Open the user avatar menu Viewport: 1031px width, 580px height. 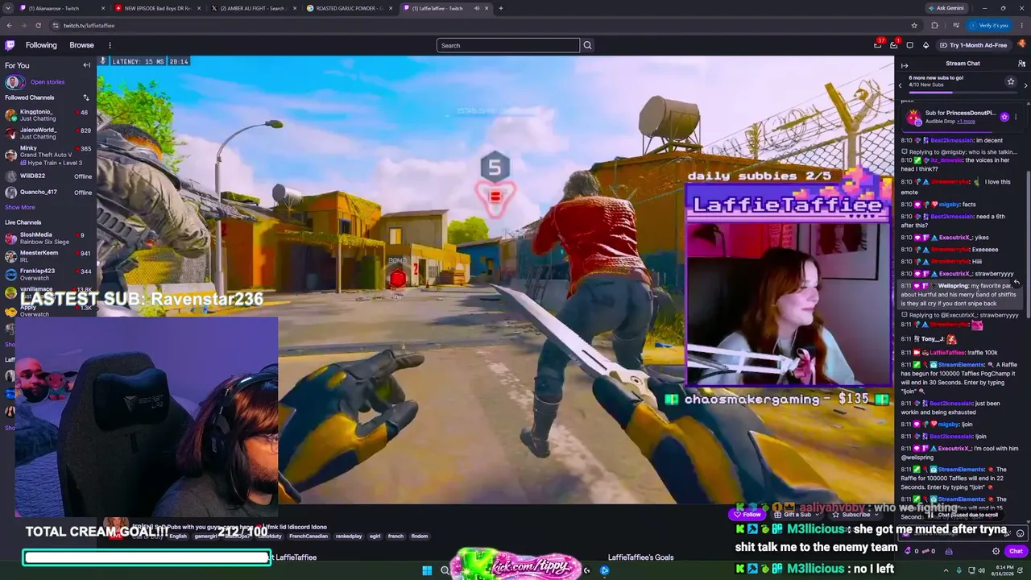tap(1021, 45)
